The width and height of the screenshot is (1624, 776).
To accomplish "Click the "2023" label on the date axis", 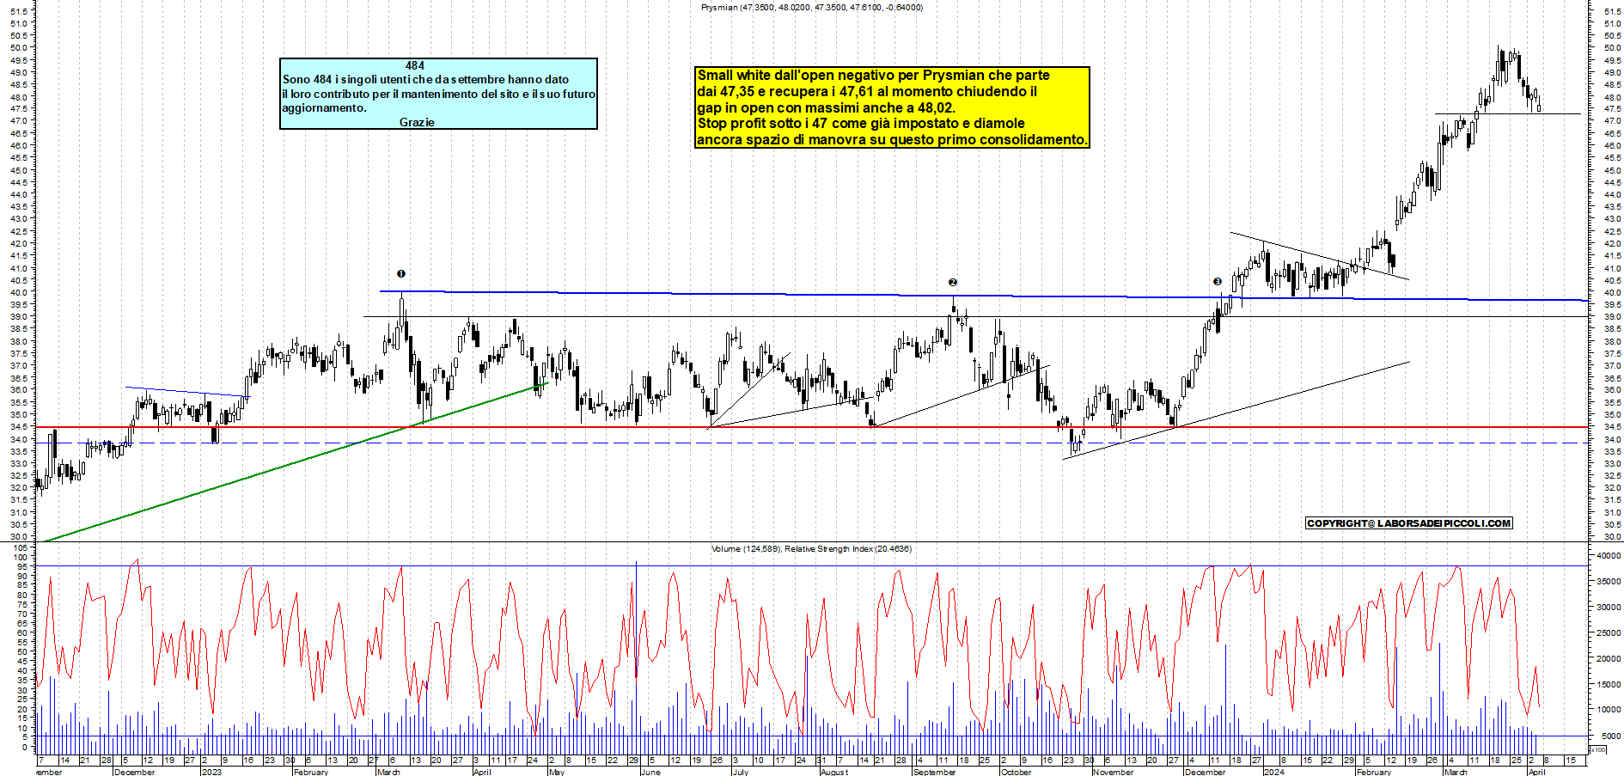I will click(211, 772).
